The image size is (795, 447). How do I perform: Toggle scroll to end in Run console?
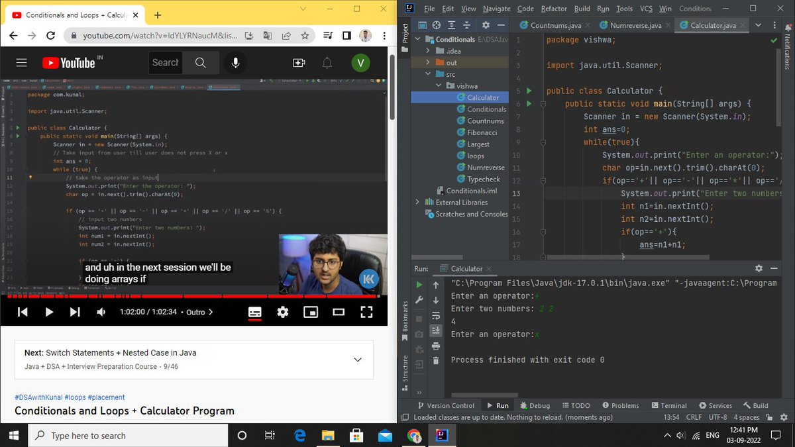[x=436, y=330]
